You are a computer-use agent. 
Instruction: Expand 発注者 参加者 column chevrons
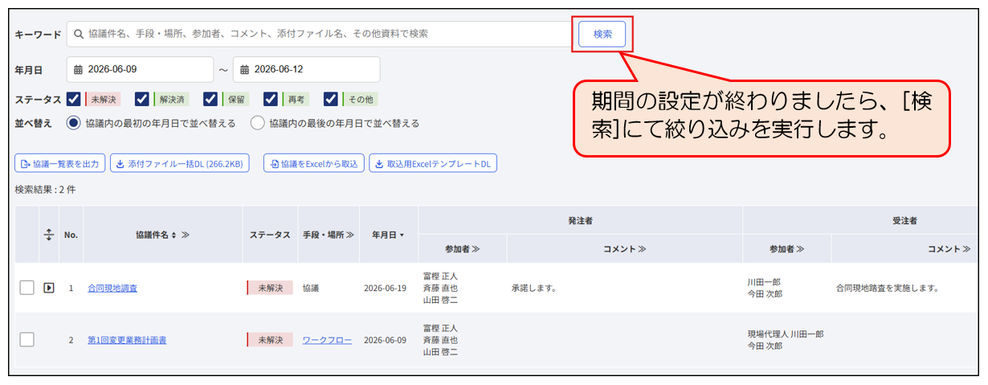click(x=476, y=249)
